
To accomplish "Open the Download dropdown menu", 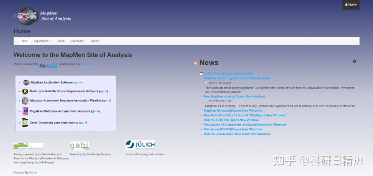I will tap(77, 41).
